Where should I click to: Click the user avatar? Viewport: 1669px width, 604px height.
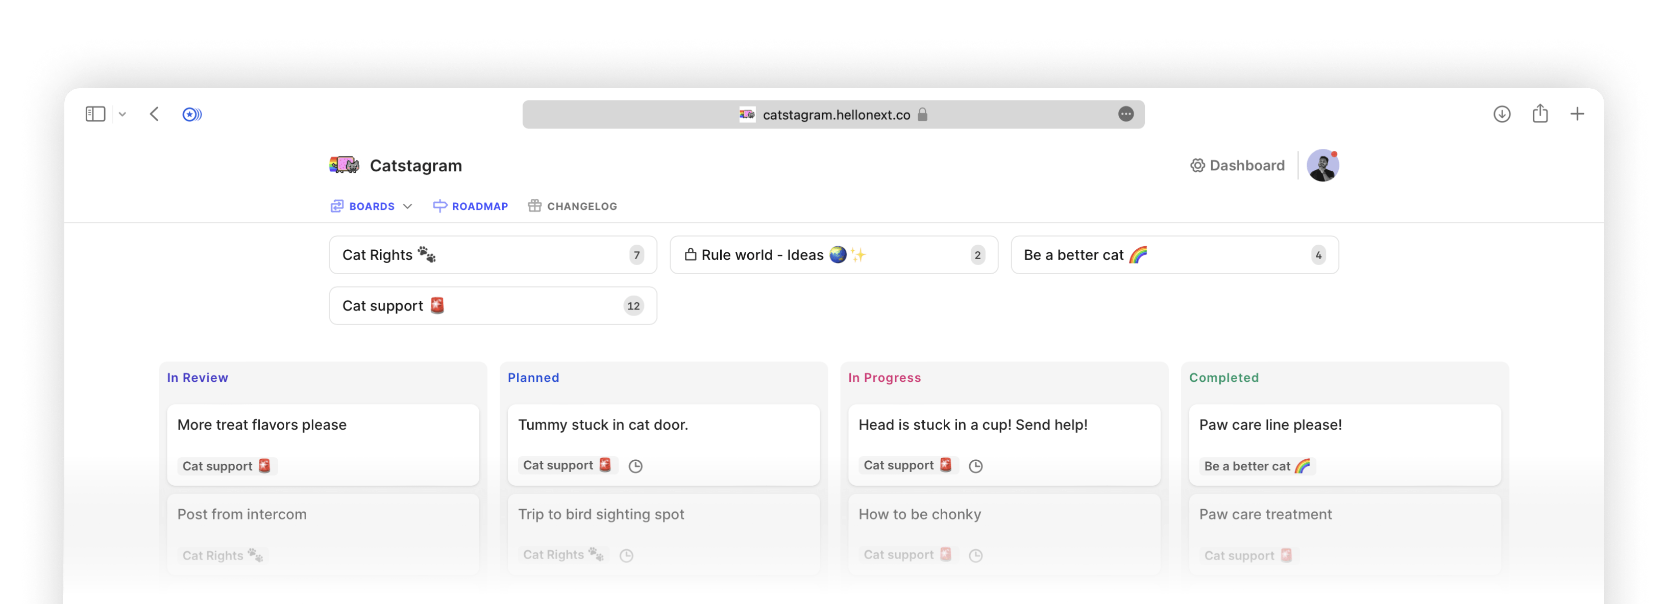click(x=1323, y=165)
